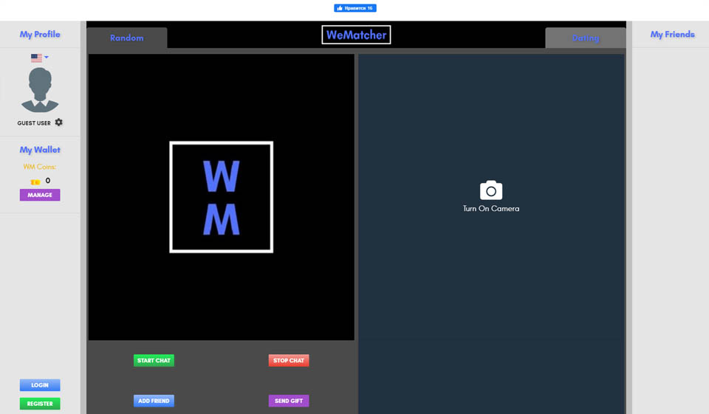Click the WeMatcher logo in header

tap(356, 35)
